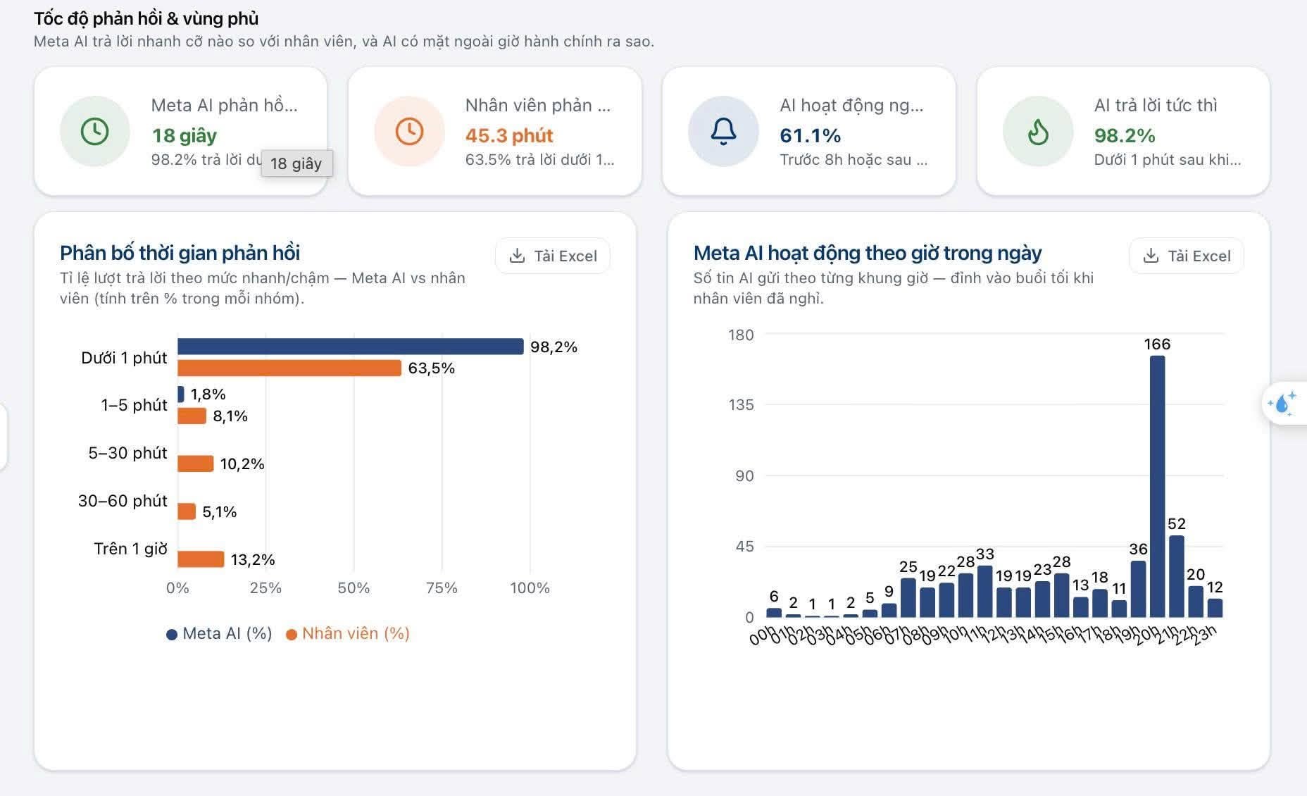Click the 98,2% Meta AI bar for Dưới 1 phút

point(351,347)
